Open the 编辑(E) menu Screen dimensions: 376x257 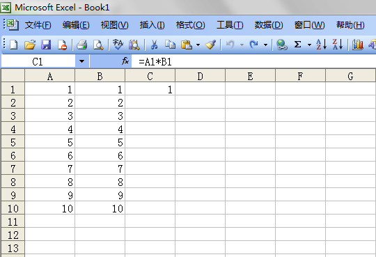(76, 25)
